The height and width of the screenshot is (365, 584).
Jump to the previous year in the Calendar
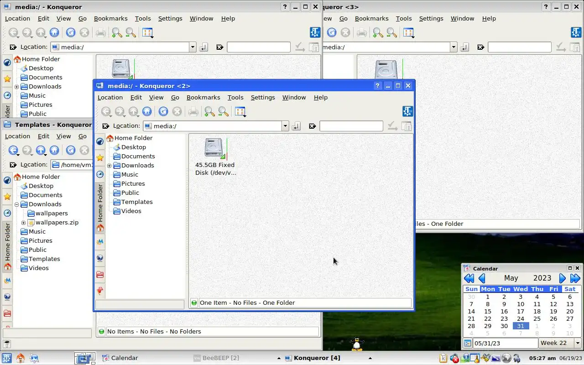pos(469,278)
